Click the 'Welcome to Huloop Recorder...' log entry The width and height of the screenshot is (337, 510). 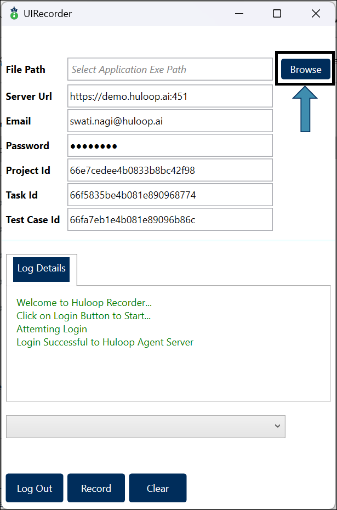coord(84,302)
